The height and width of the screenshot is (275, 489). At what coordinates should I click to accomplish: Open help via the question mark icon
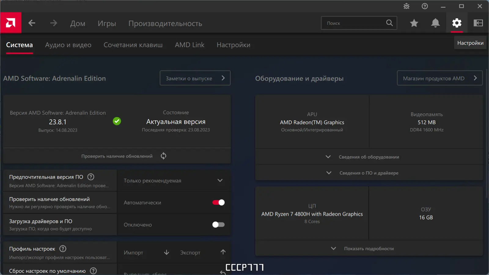pos(425,6)
